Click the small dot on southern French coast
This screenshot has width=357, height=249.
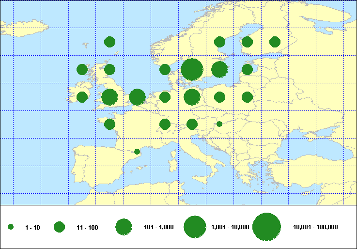[137, 152]
